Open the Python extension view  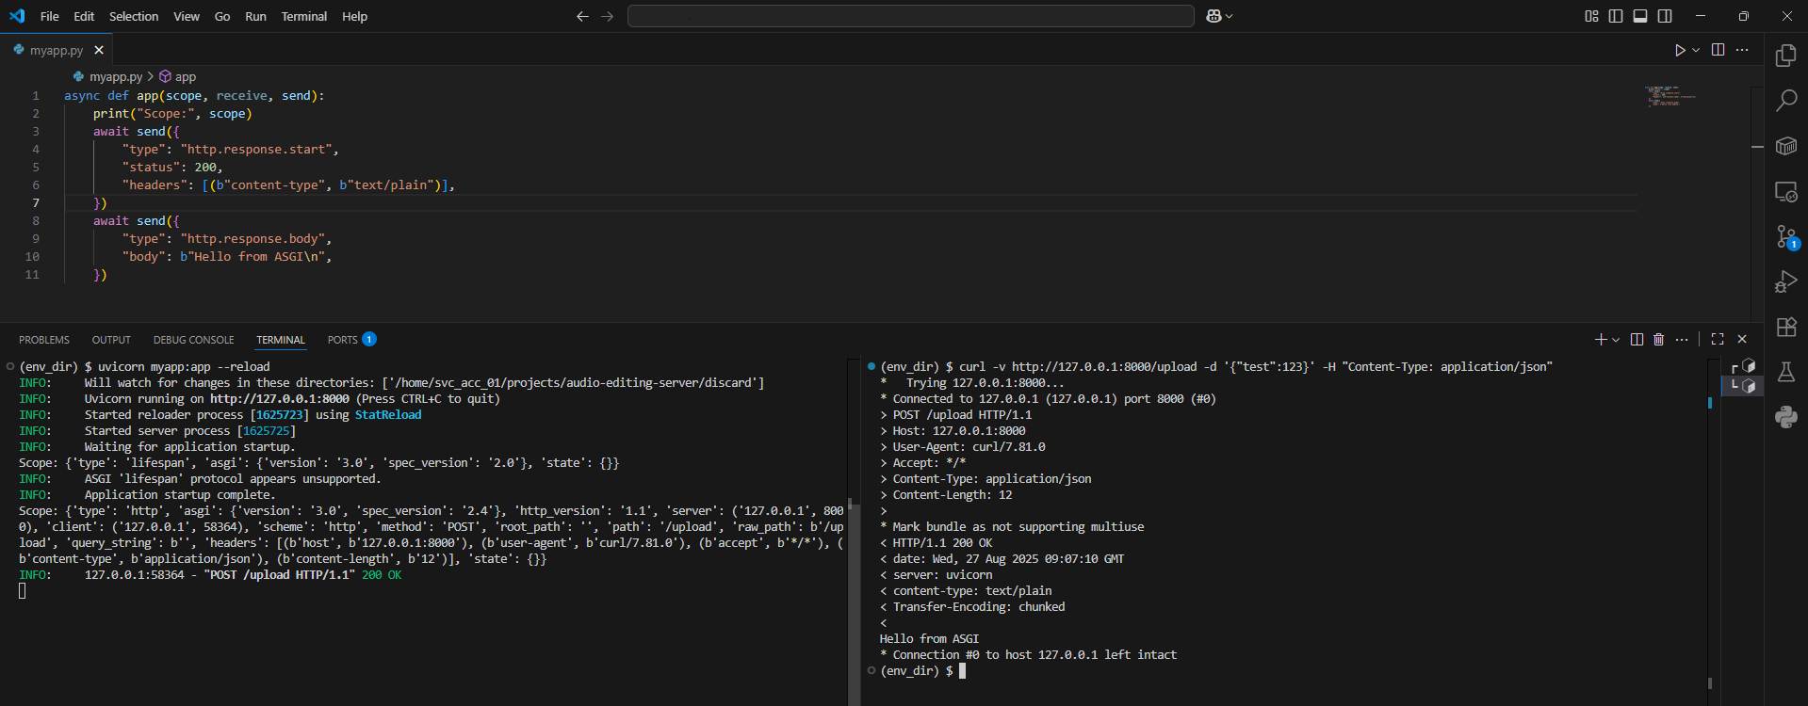1785,417
